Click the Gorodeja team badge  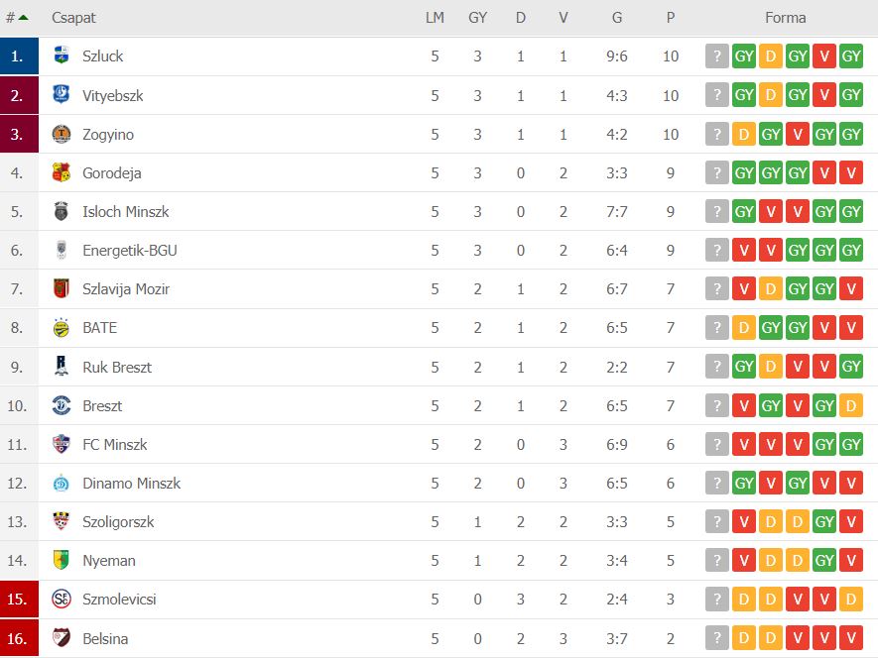(62, 172)
